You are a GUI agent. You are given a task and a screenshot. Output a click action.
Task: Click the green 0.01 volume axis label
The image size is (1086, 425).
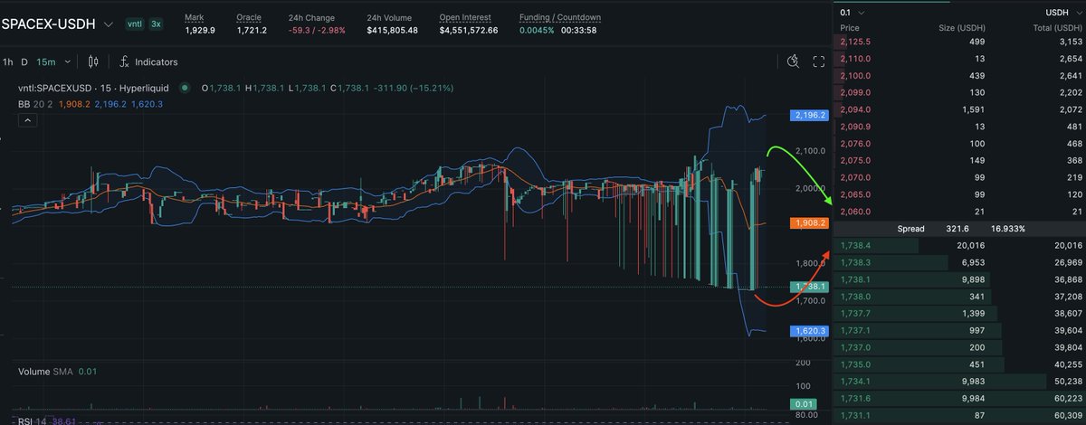[803, 403]
